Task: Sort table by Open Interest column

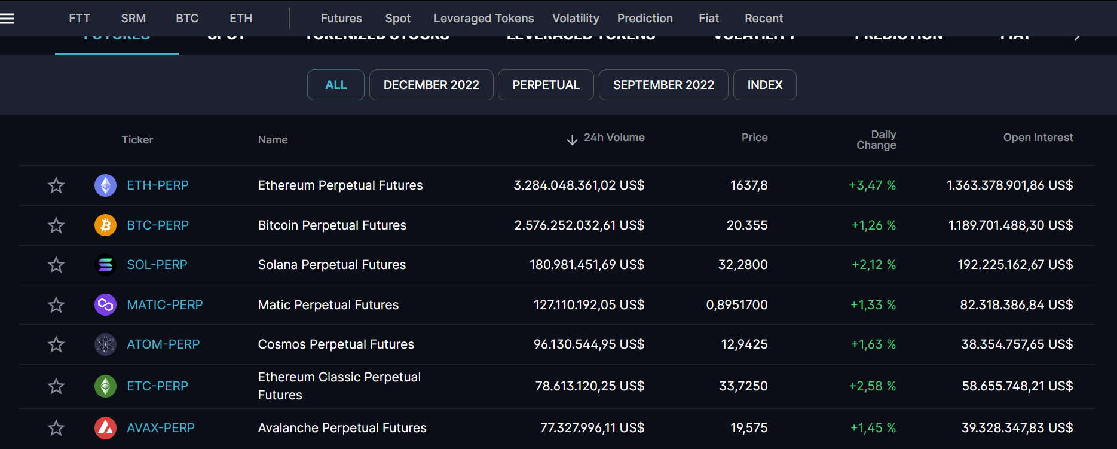Action: 1038,138
